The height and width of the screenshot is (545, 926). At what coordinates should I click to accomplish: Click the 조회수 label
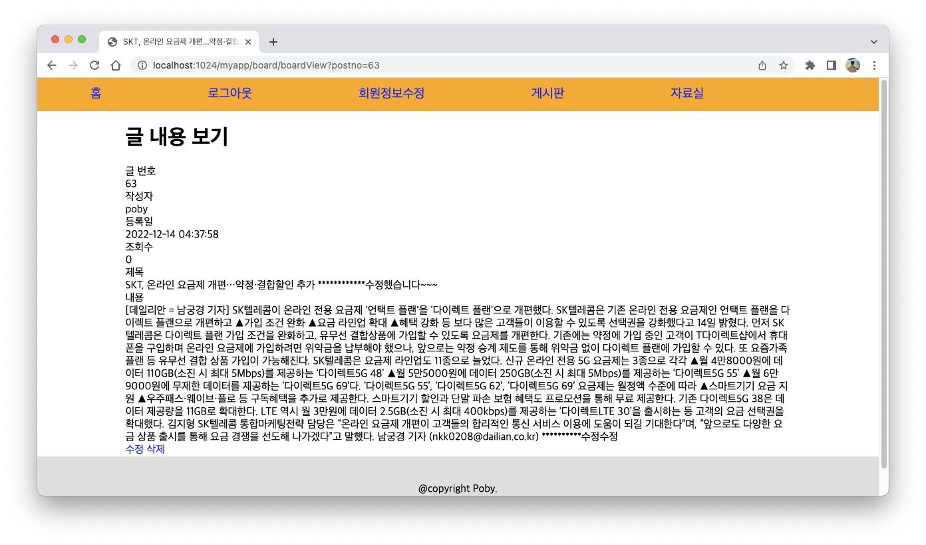click(x=139, y=247)
